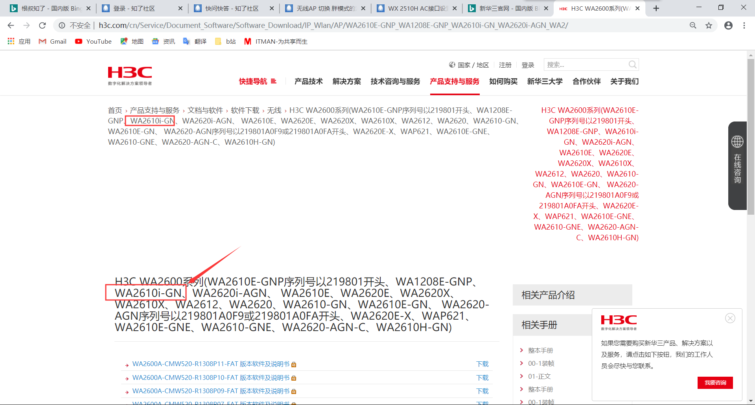This screenshot has width=755, height=405.
Task: Open the 资讯 news bookmark
Action: click(x=163, y=41)
